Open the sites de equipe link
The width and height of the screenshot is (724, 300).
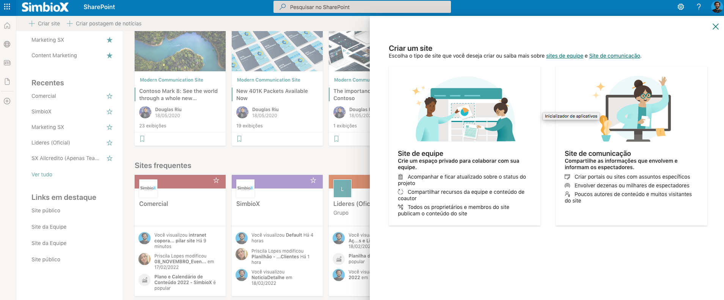(x=565, y=56)
